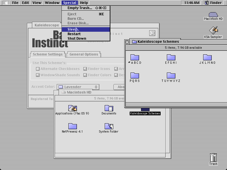Choose Shut Down in the Special menu
The width and height of the screenshot is (227, 170).
point(86,39)
